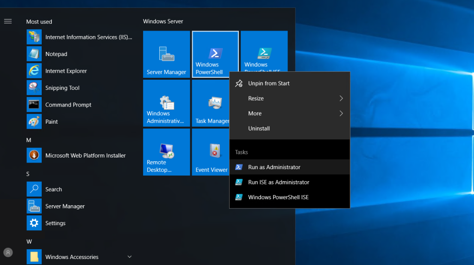Click the Event Viewer tile
Viewport: 474px width, 265px height.
pos(211,152)
